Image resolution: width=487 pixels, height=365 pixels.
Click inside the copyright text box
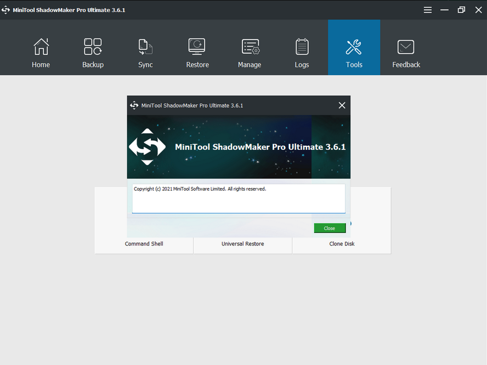239,198
